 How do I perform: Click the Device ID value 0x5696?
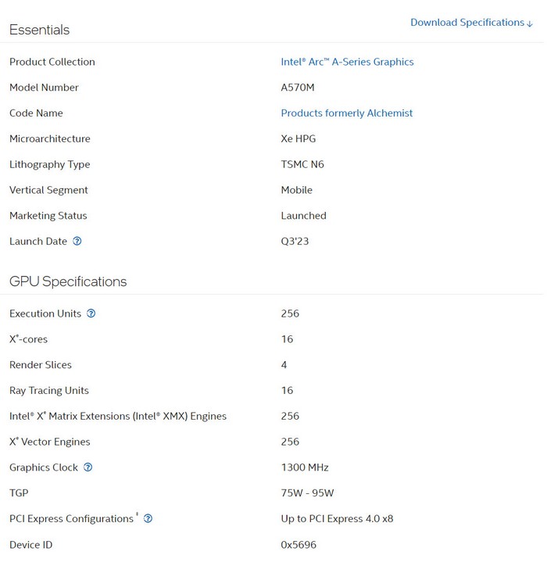299,545
